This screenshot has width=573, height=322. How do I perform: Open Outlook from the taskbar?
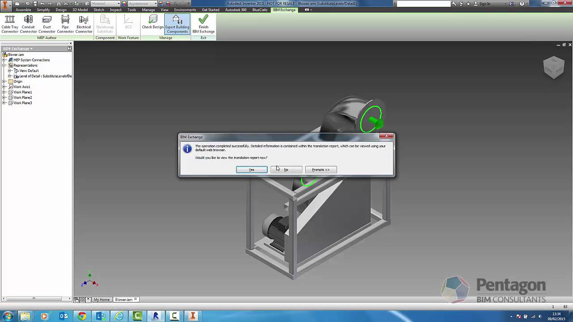64,316
